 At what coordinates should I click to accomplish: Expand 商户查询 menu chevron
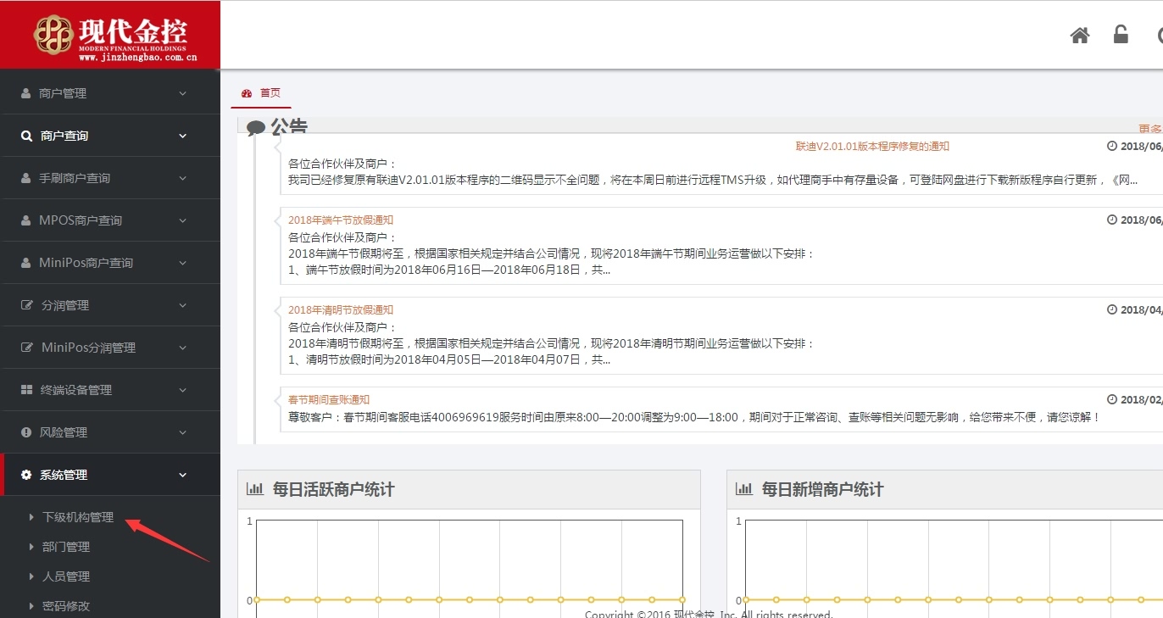[182, 136]
